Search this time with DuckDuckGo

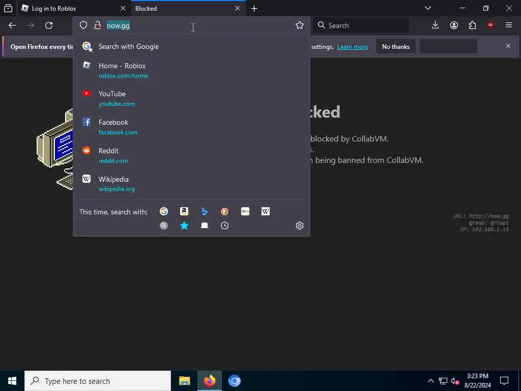(x=224, y=211)
